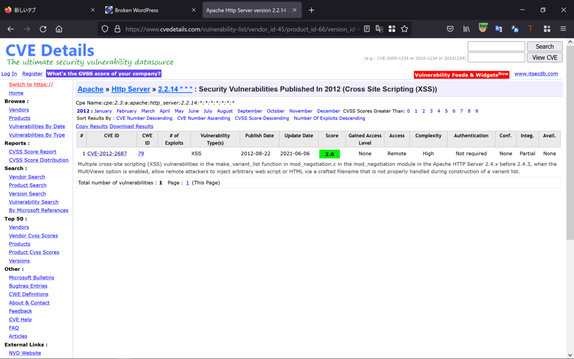The height and width of the screenshot is (359, 574).
Task: Click Http Server breadcrumb link in heading
Action: pyautogui.click(x=131, y=89)
